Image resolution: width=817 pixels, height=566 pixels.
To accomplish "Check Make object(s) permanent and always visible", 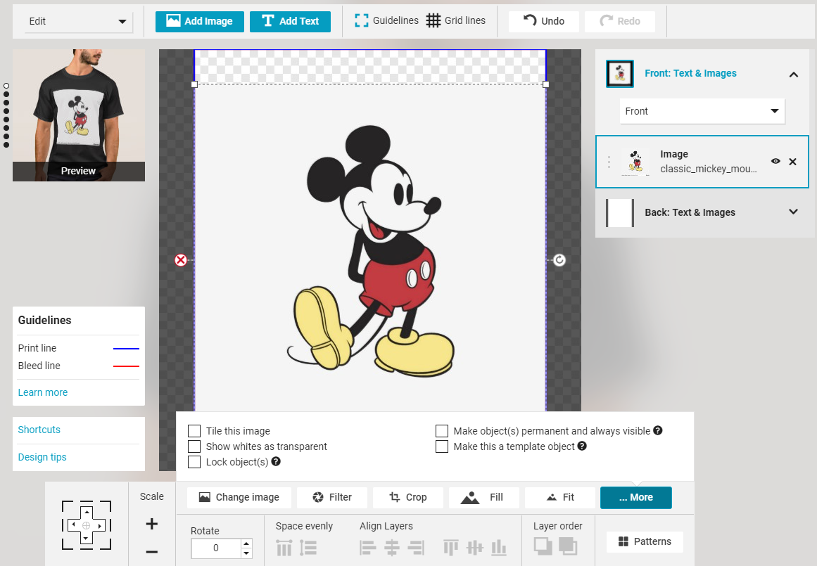I will click(x=442, y=430).
